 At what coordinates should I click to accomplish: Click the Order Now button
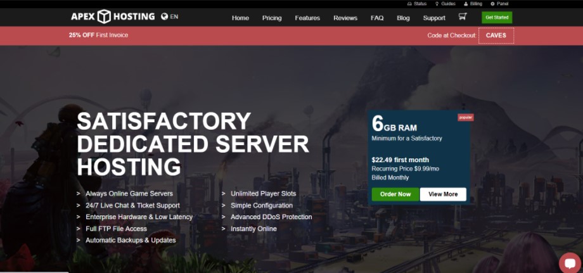coord(395,194)
